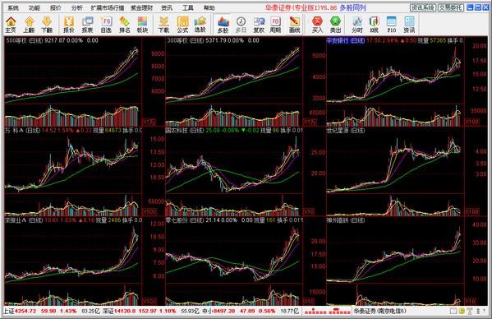Viewport: 492px width, 319px height.
Task: Open the 板块 sector blocks icon
Action: (x=142, y=25)
